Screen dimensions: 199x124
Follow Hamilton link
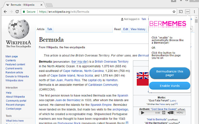point(112,80)
